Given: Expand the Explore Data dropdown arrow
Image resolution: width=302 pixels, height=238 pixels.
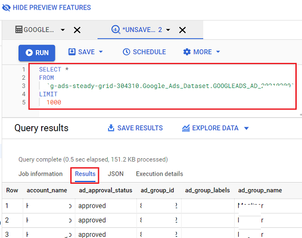Looking at the screenshot, I should pos(247,129).
